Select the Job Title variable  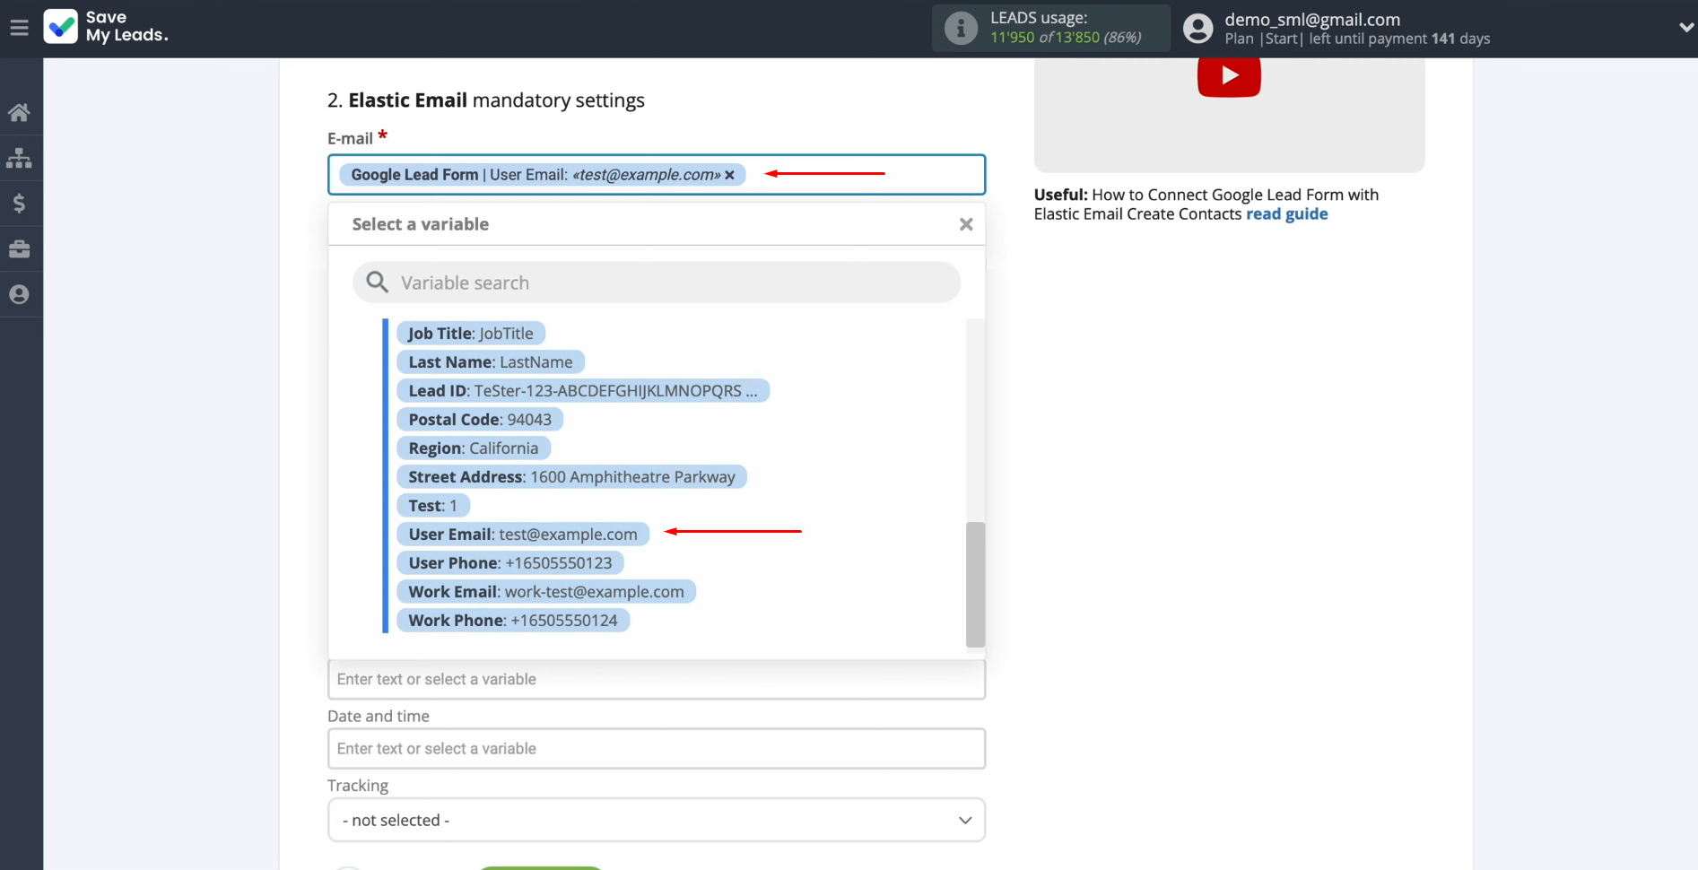(471, 334)
